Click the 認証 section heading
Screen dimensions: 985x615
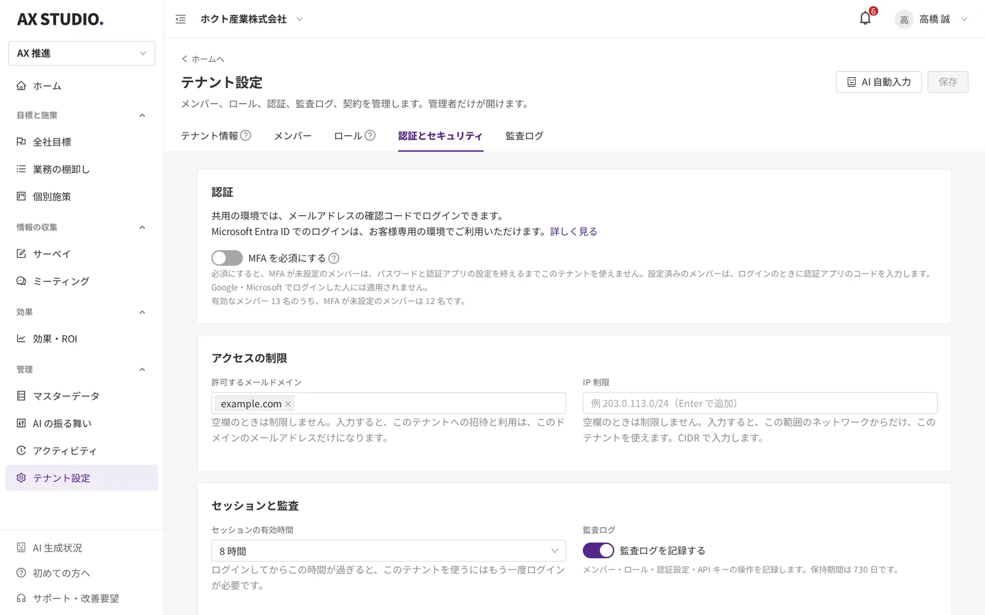[x=222, y=192]
